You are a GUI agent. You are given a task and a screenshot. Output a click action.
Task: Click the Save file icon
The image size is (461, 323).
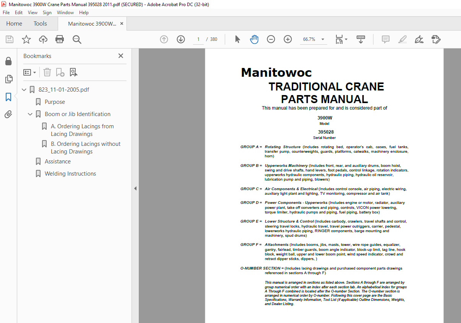10,39
